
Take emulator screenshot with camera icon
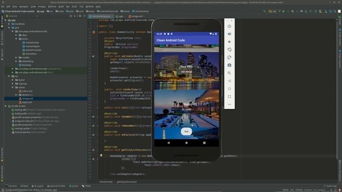point(229,65)
